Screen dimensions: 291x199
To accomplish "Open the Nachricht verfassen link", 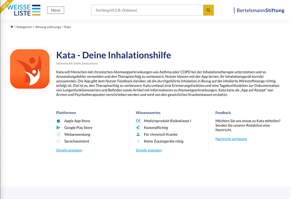I will click(x=231, y=139).
